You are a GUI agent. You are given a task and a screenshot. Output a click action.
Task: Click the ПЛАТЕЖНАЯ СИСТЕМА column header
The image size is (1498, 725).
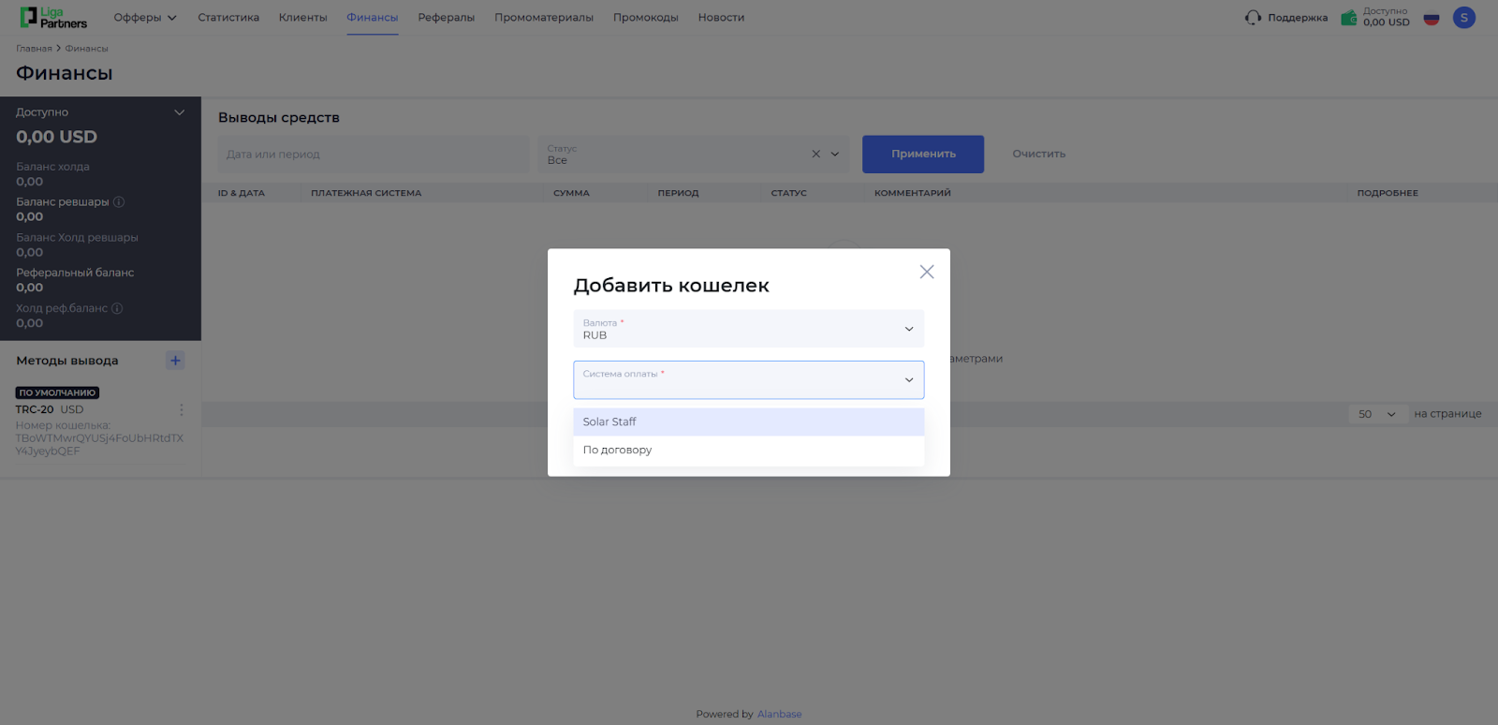pos(366,193)
